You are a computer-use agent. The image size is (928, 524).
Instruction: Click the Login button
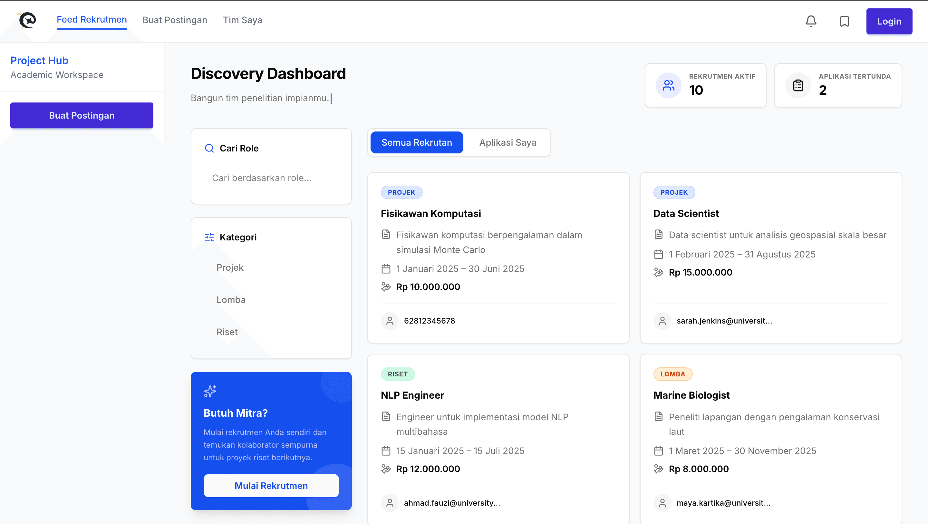click(889, 21)
